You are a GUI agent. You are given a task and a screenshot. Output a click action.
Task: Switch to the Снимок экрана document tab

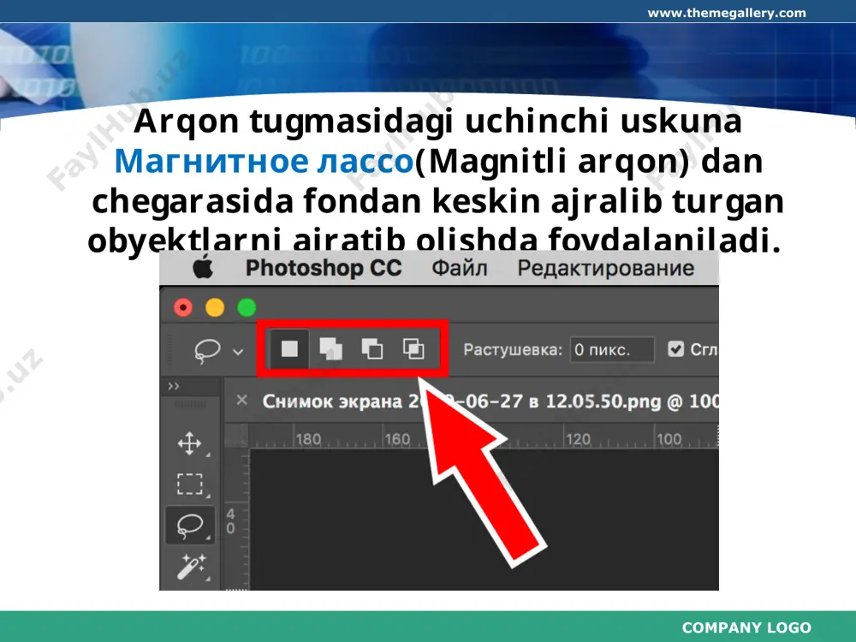click(x=490, y=401)
